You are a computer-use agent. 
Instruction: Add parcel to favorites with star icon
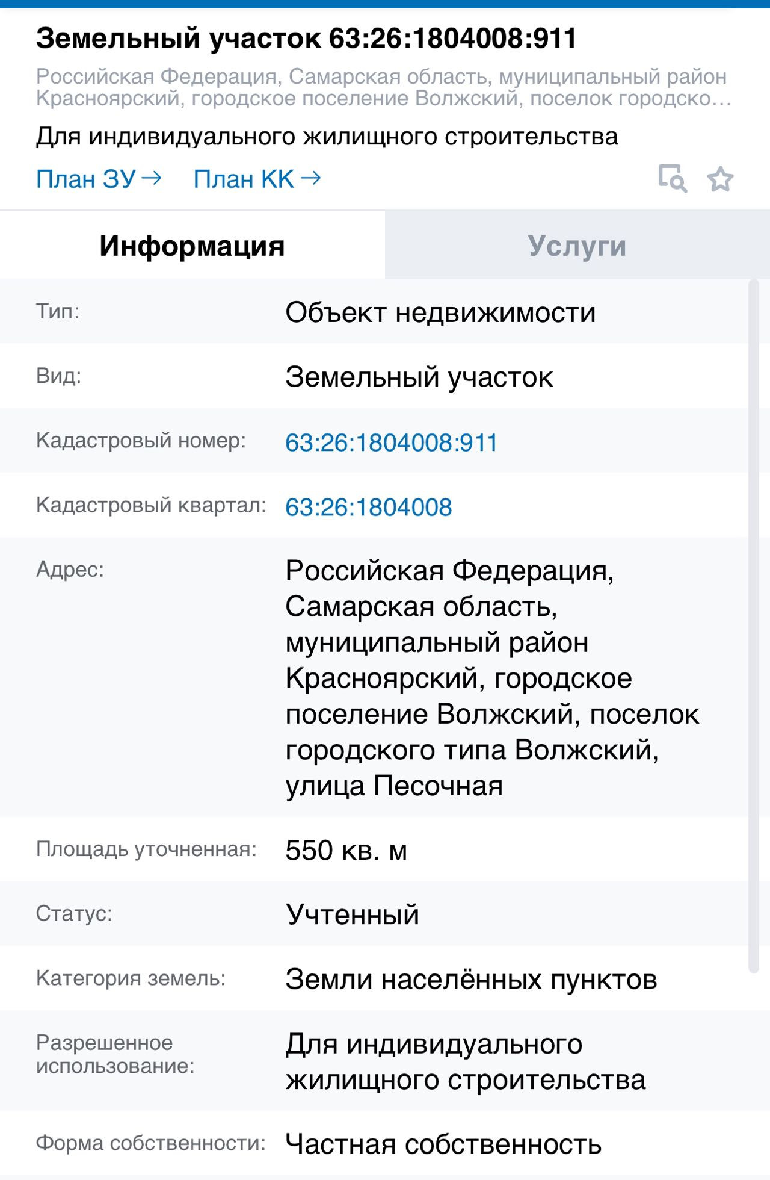pyautogui.click(x=720, y=179)
